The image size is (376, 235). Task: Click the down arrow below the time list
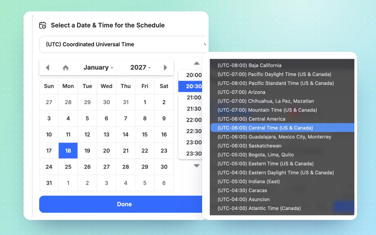196,166
